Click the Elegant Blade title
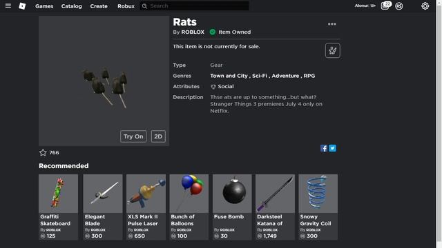This screenshot has height=248, width=442. click(x=95, y=220)
